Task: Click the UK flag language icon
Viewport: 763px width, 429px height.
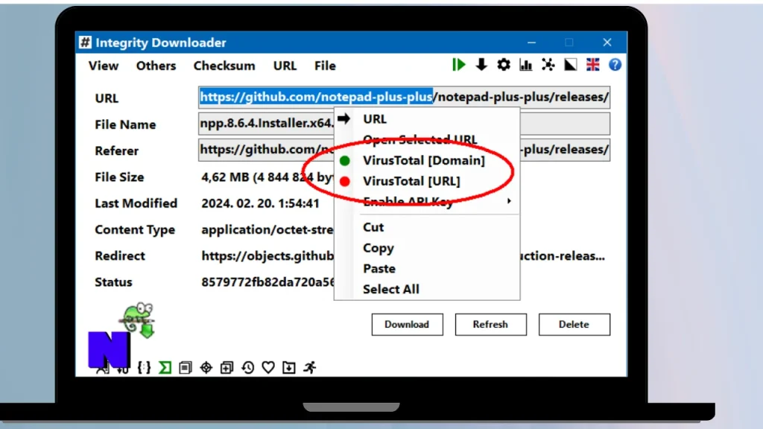Action: click(x=592, y=65)
